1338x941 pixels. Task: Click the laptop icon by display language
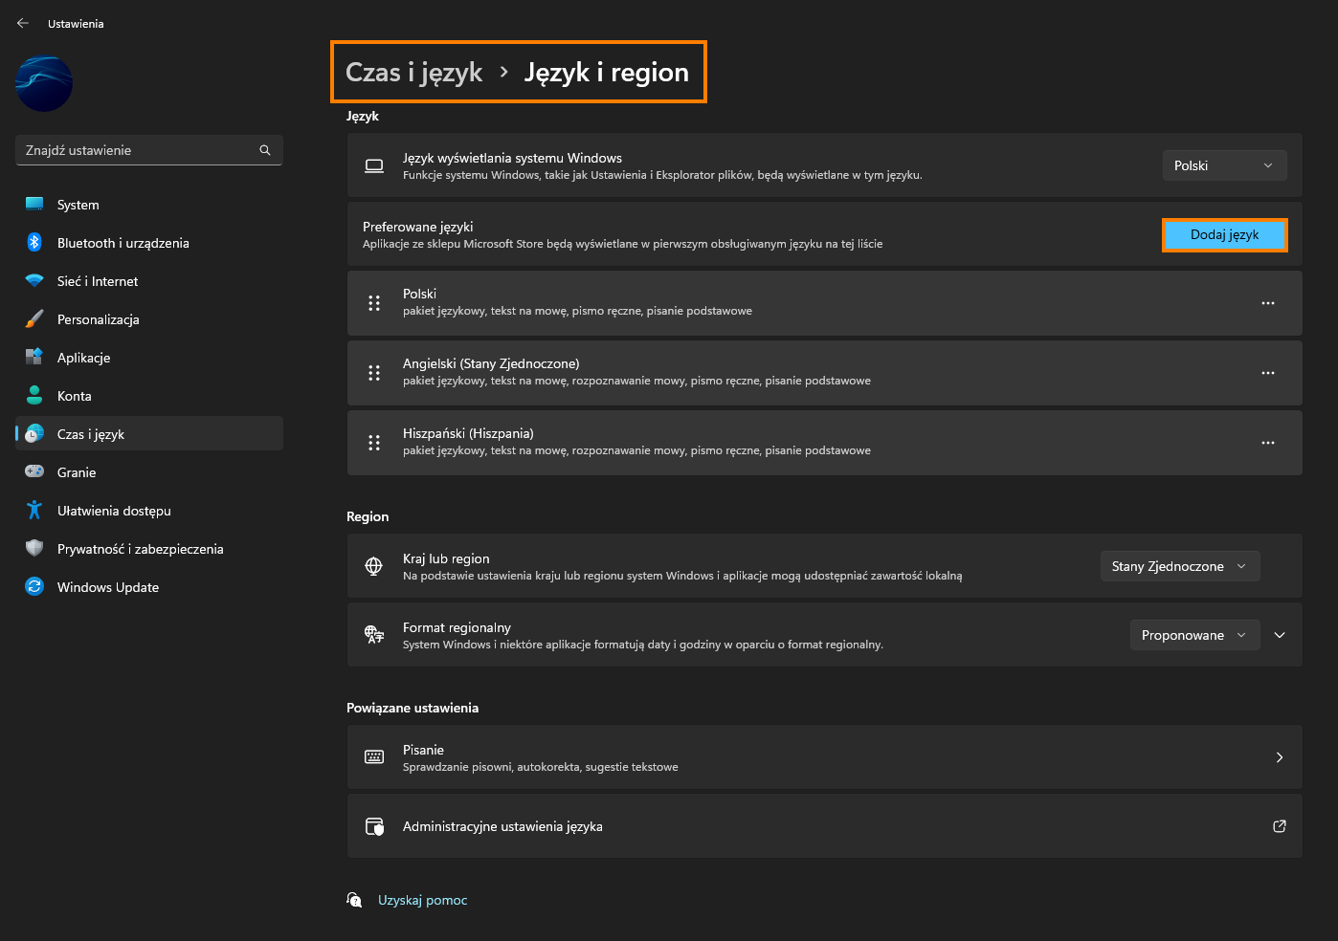point(374,165)
